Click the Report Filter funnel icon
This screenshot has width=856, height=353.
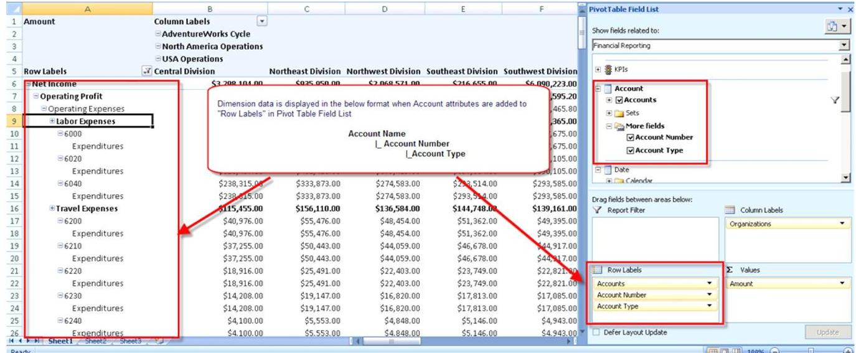pyautogui.click(x=597, y=210)
